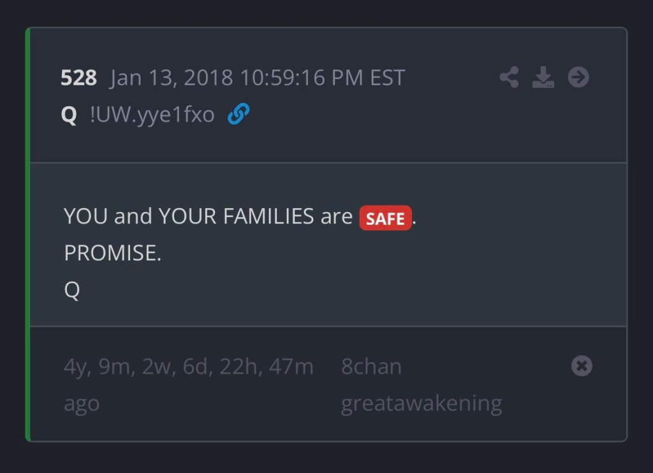Screen dimensions: 653x473
Task: Click the Jan 13, 2018 date
Action: pos(171,78)
